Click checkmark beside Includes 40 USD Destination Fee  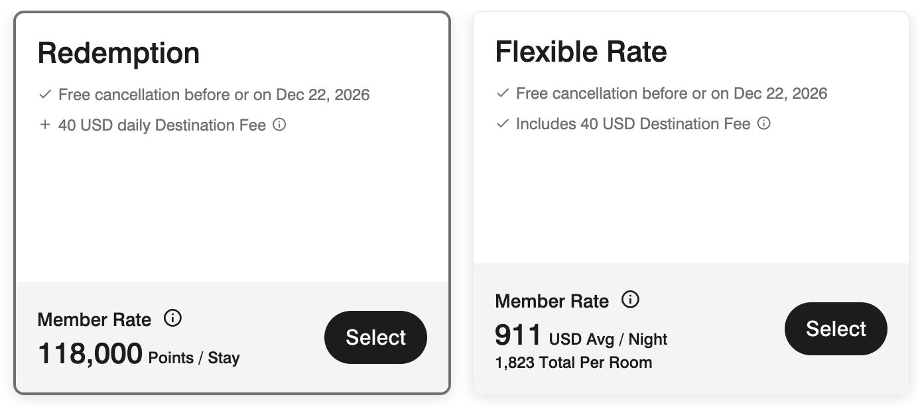click(503, 124)
